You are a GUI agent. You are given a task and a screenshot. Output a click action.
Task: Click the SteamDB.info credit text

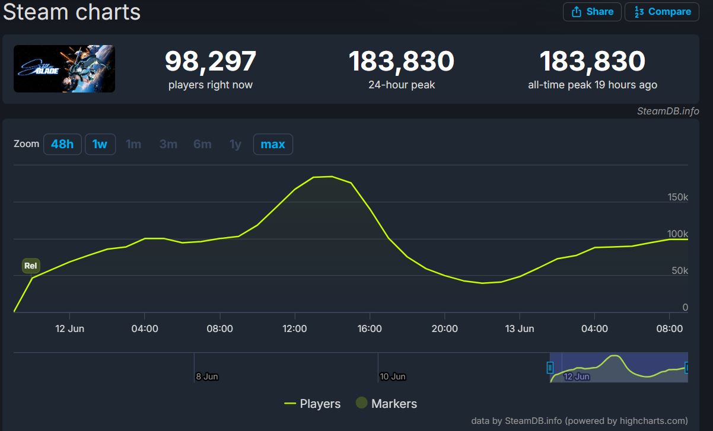click(x=668, y=111)
